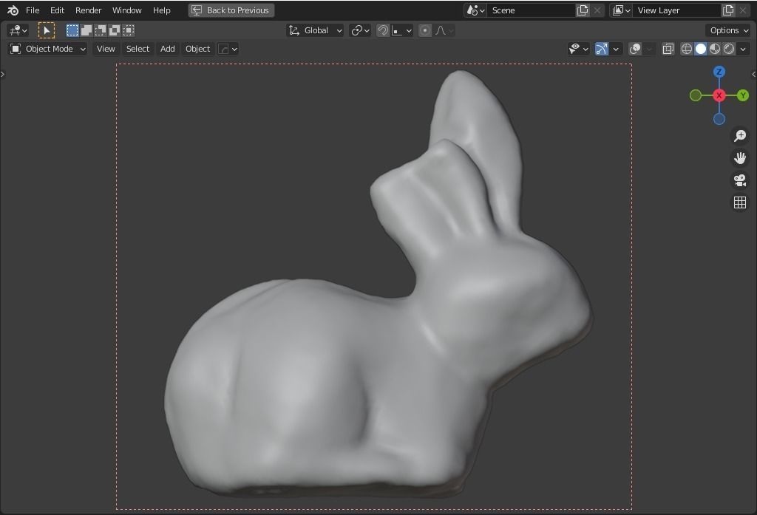Toggle snapping magnet icon

click(x=383, y=30)
